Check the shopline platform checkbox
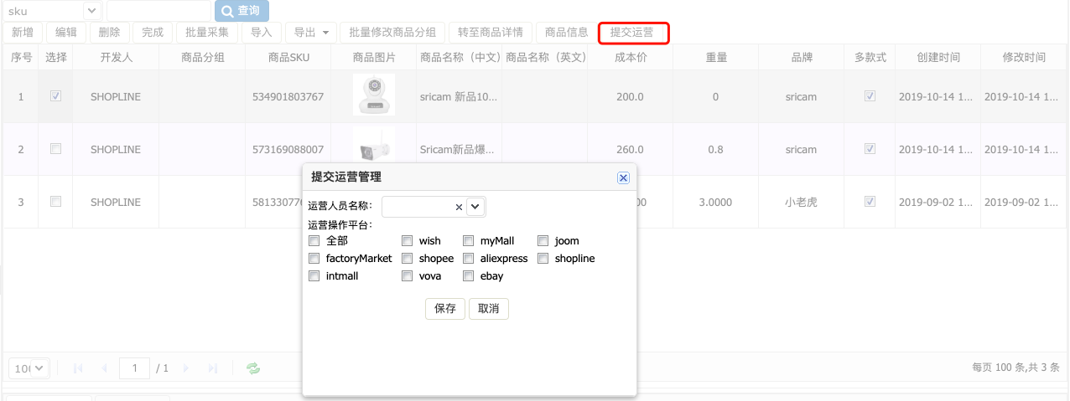 point(543,258)
